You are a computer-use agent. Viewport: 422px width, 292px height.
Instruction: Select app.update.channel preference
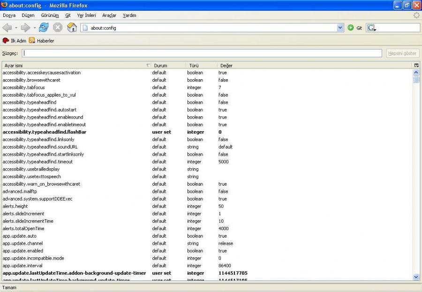coord(207,244)
